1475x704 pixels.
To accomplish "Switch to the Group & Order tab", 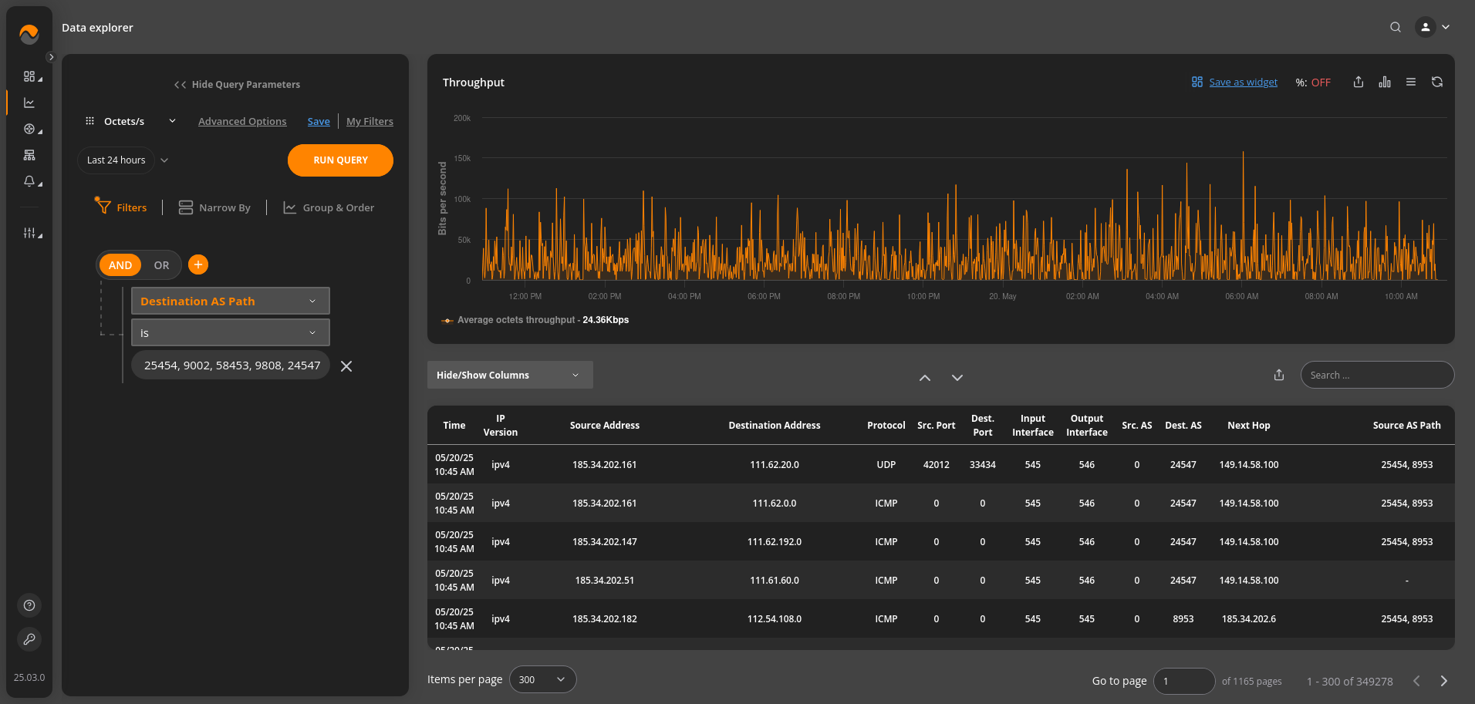I will click(x=329, y=207).
